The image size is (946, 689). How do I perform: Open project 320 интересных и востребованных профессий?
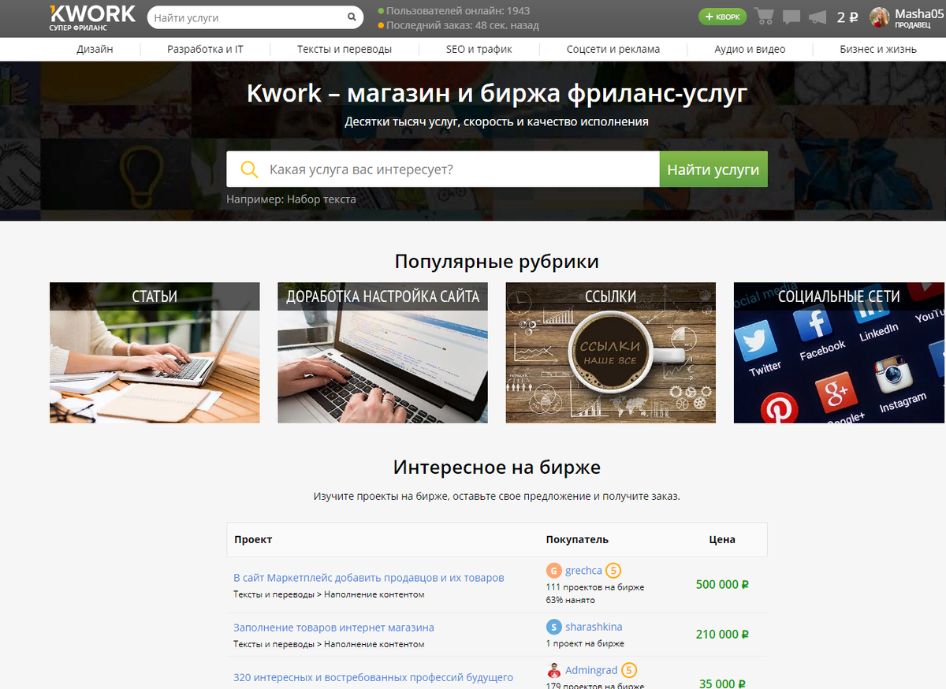click(x=373, y=677)
